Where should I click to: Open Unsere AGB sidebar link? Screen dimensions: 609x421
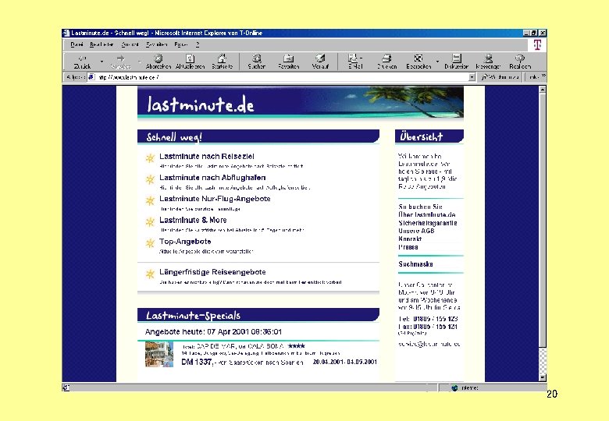click(416, 231)
